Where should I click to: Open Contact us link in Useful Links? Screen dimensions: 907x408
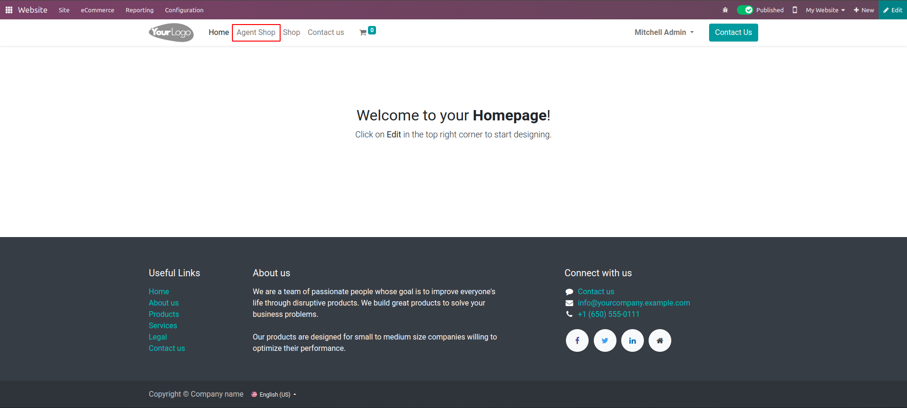[x=167, y=348]
